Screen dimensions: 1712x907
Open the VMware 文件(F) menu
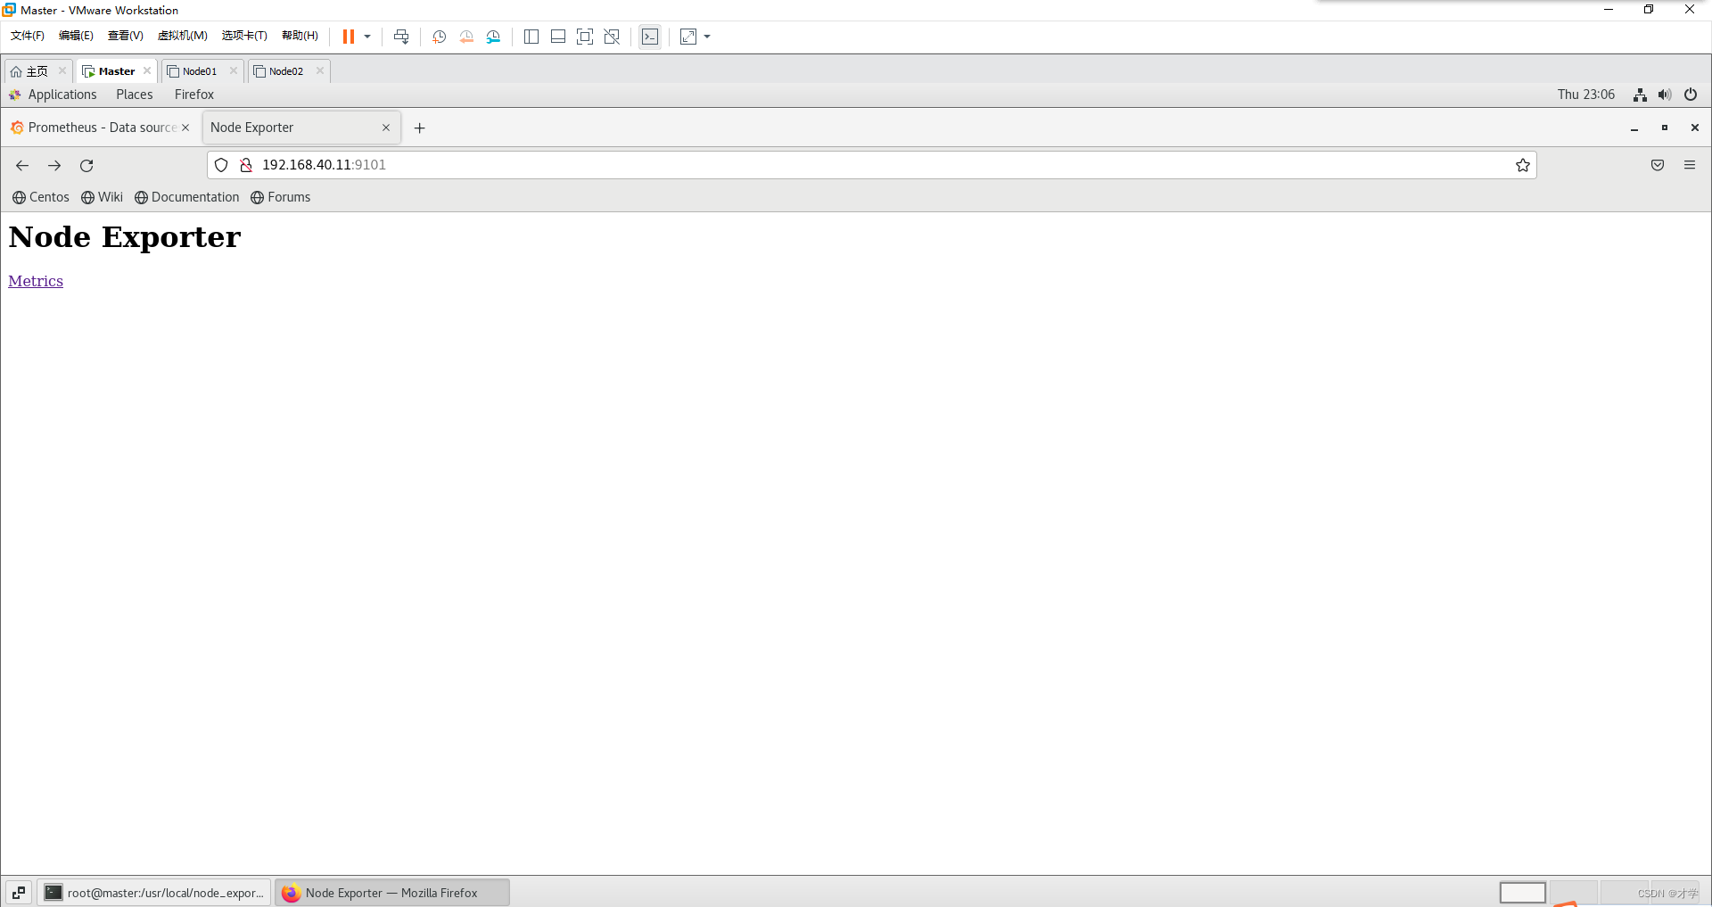[28, 36]
